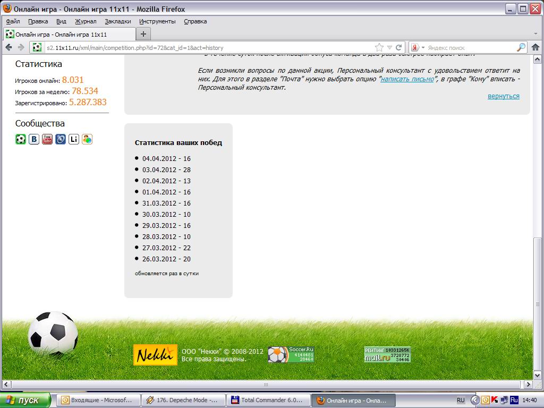Open the URL history dropdown arrow
The image size is (544, 408).
click(389, 47)
